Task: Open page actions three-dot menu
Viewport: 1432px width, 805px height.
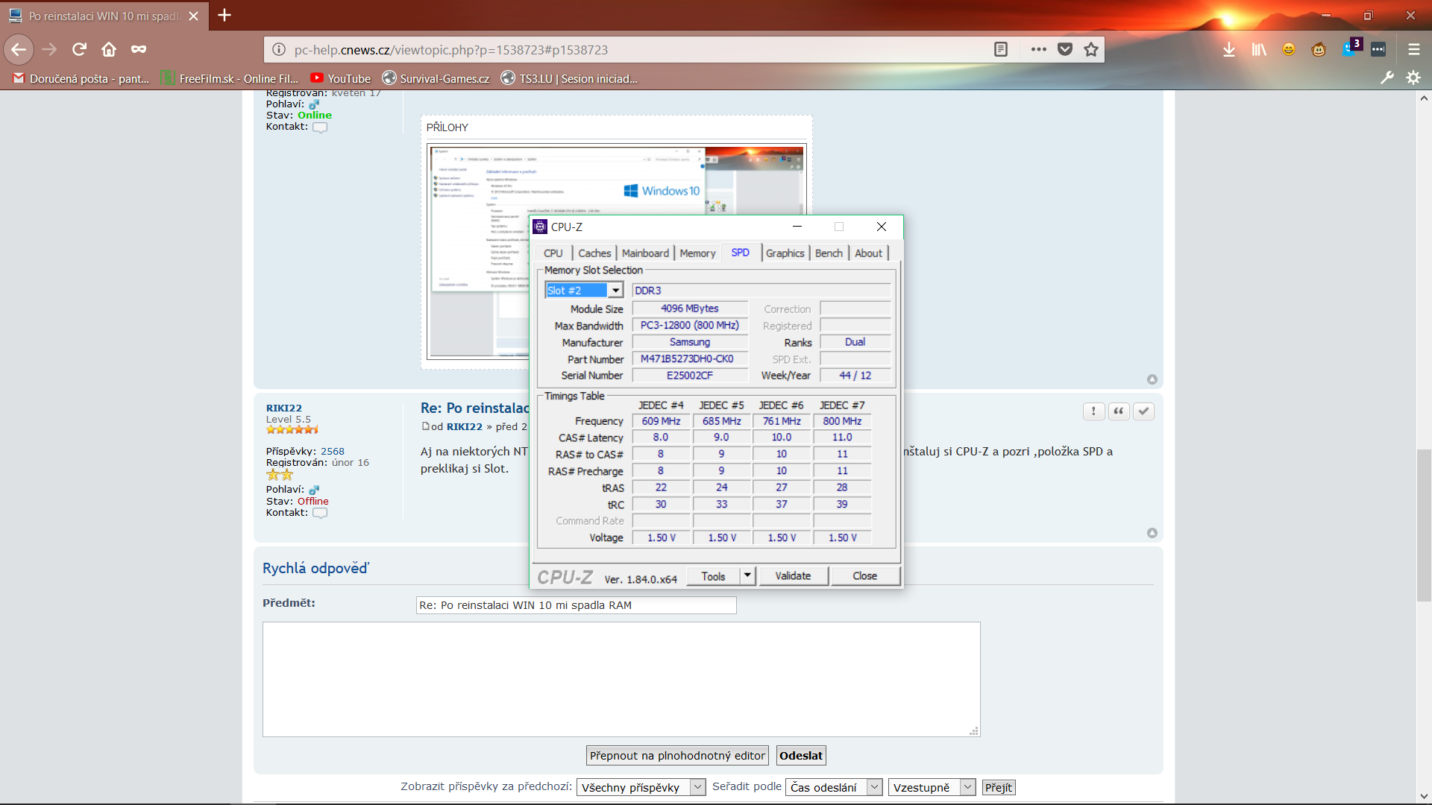Action: (1038, 49)
